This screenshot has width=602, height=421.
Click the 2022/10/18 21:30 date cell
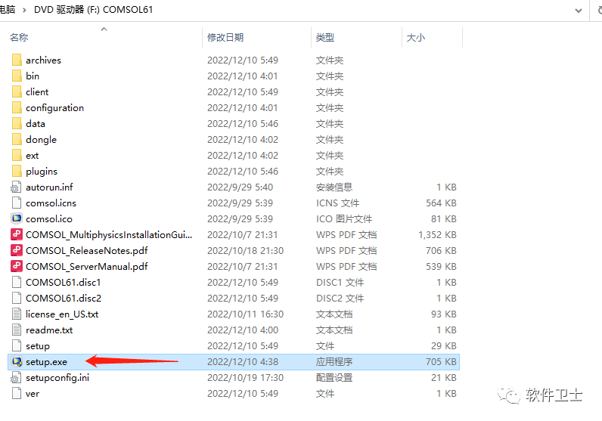245,251
